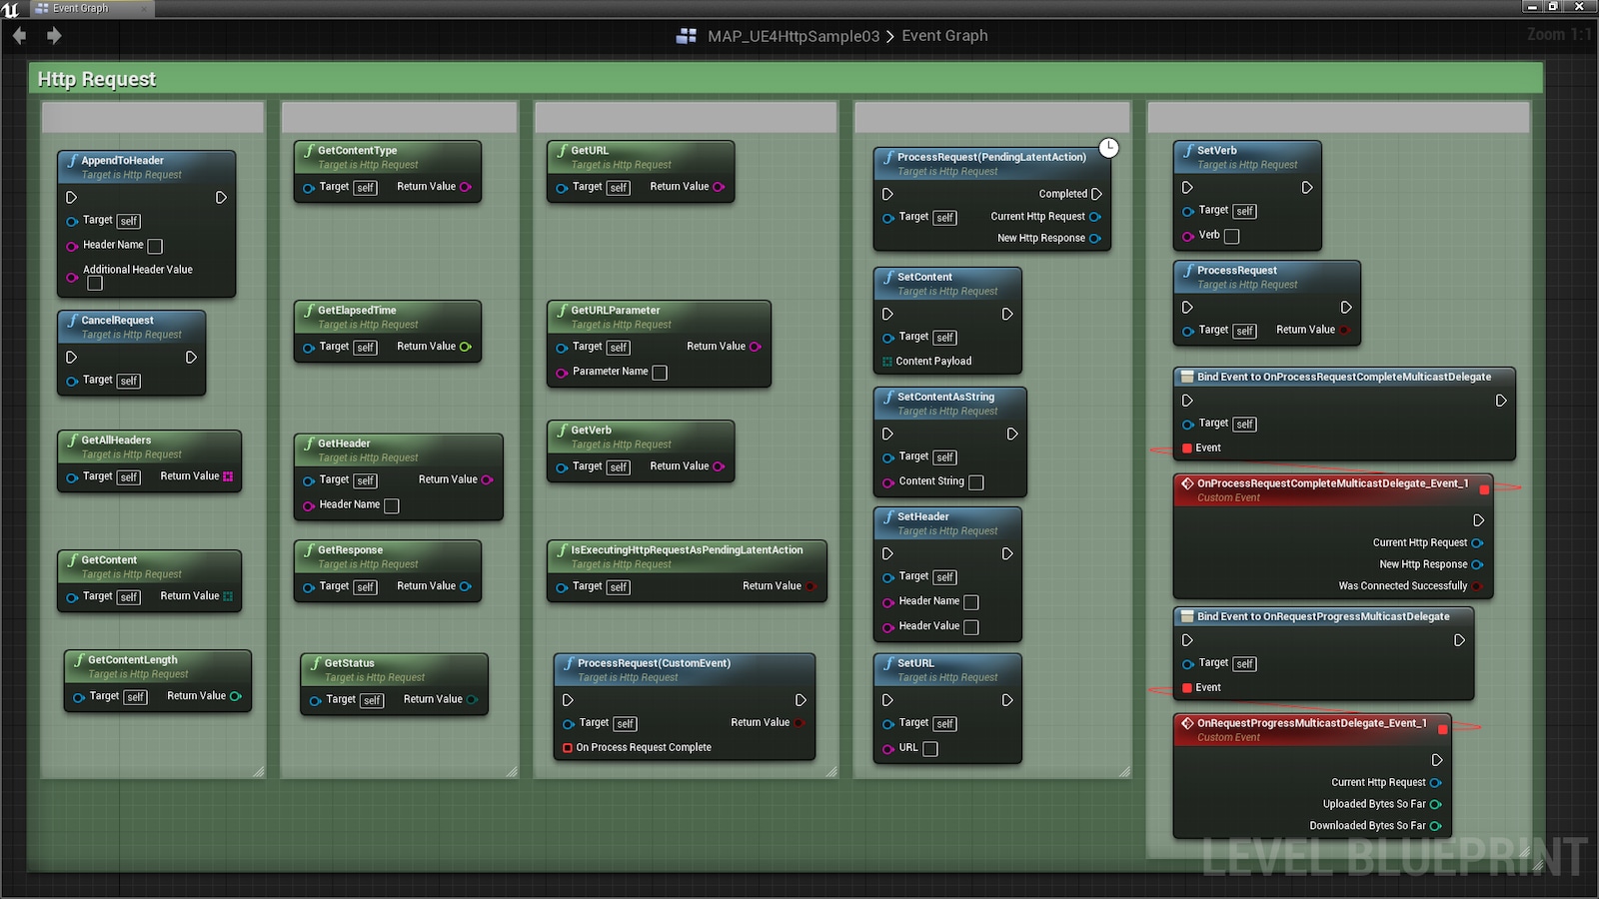Click the Event Graph breadcrumb label
This screenshot has width=1599, height=899.
point(944,36)
